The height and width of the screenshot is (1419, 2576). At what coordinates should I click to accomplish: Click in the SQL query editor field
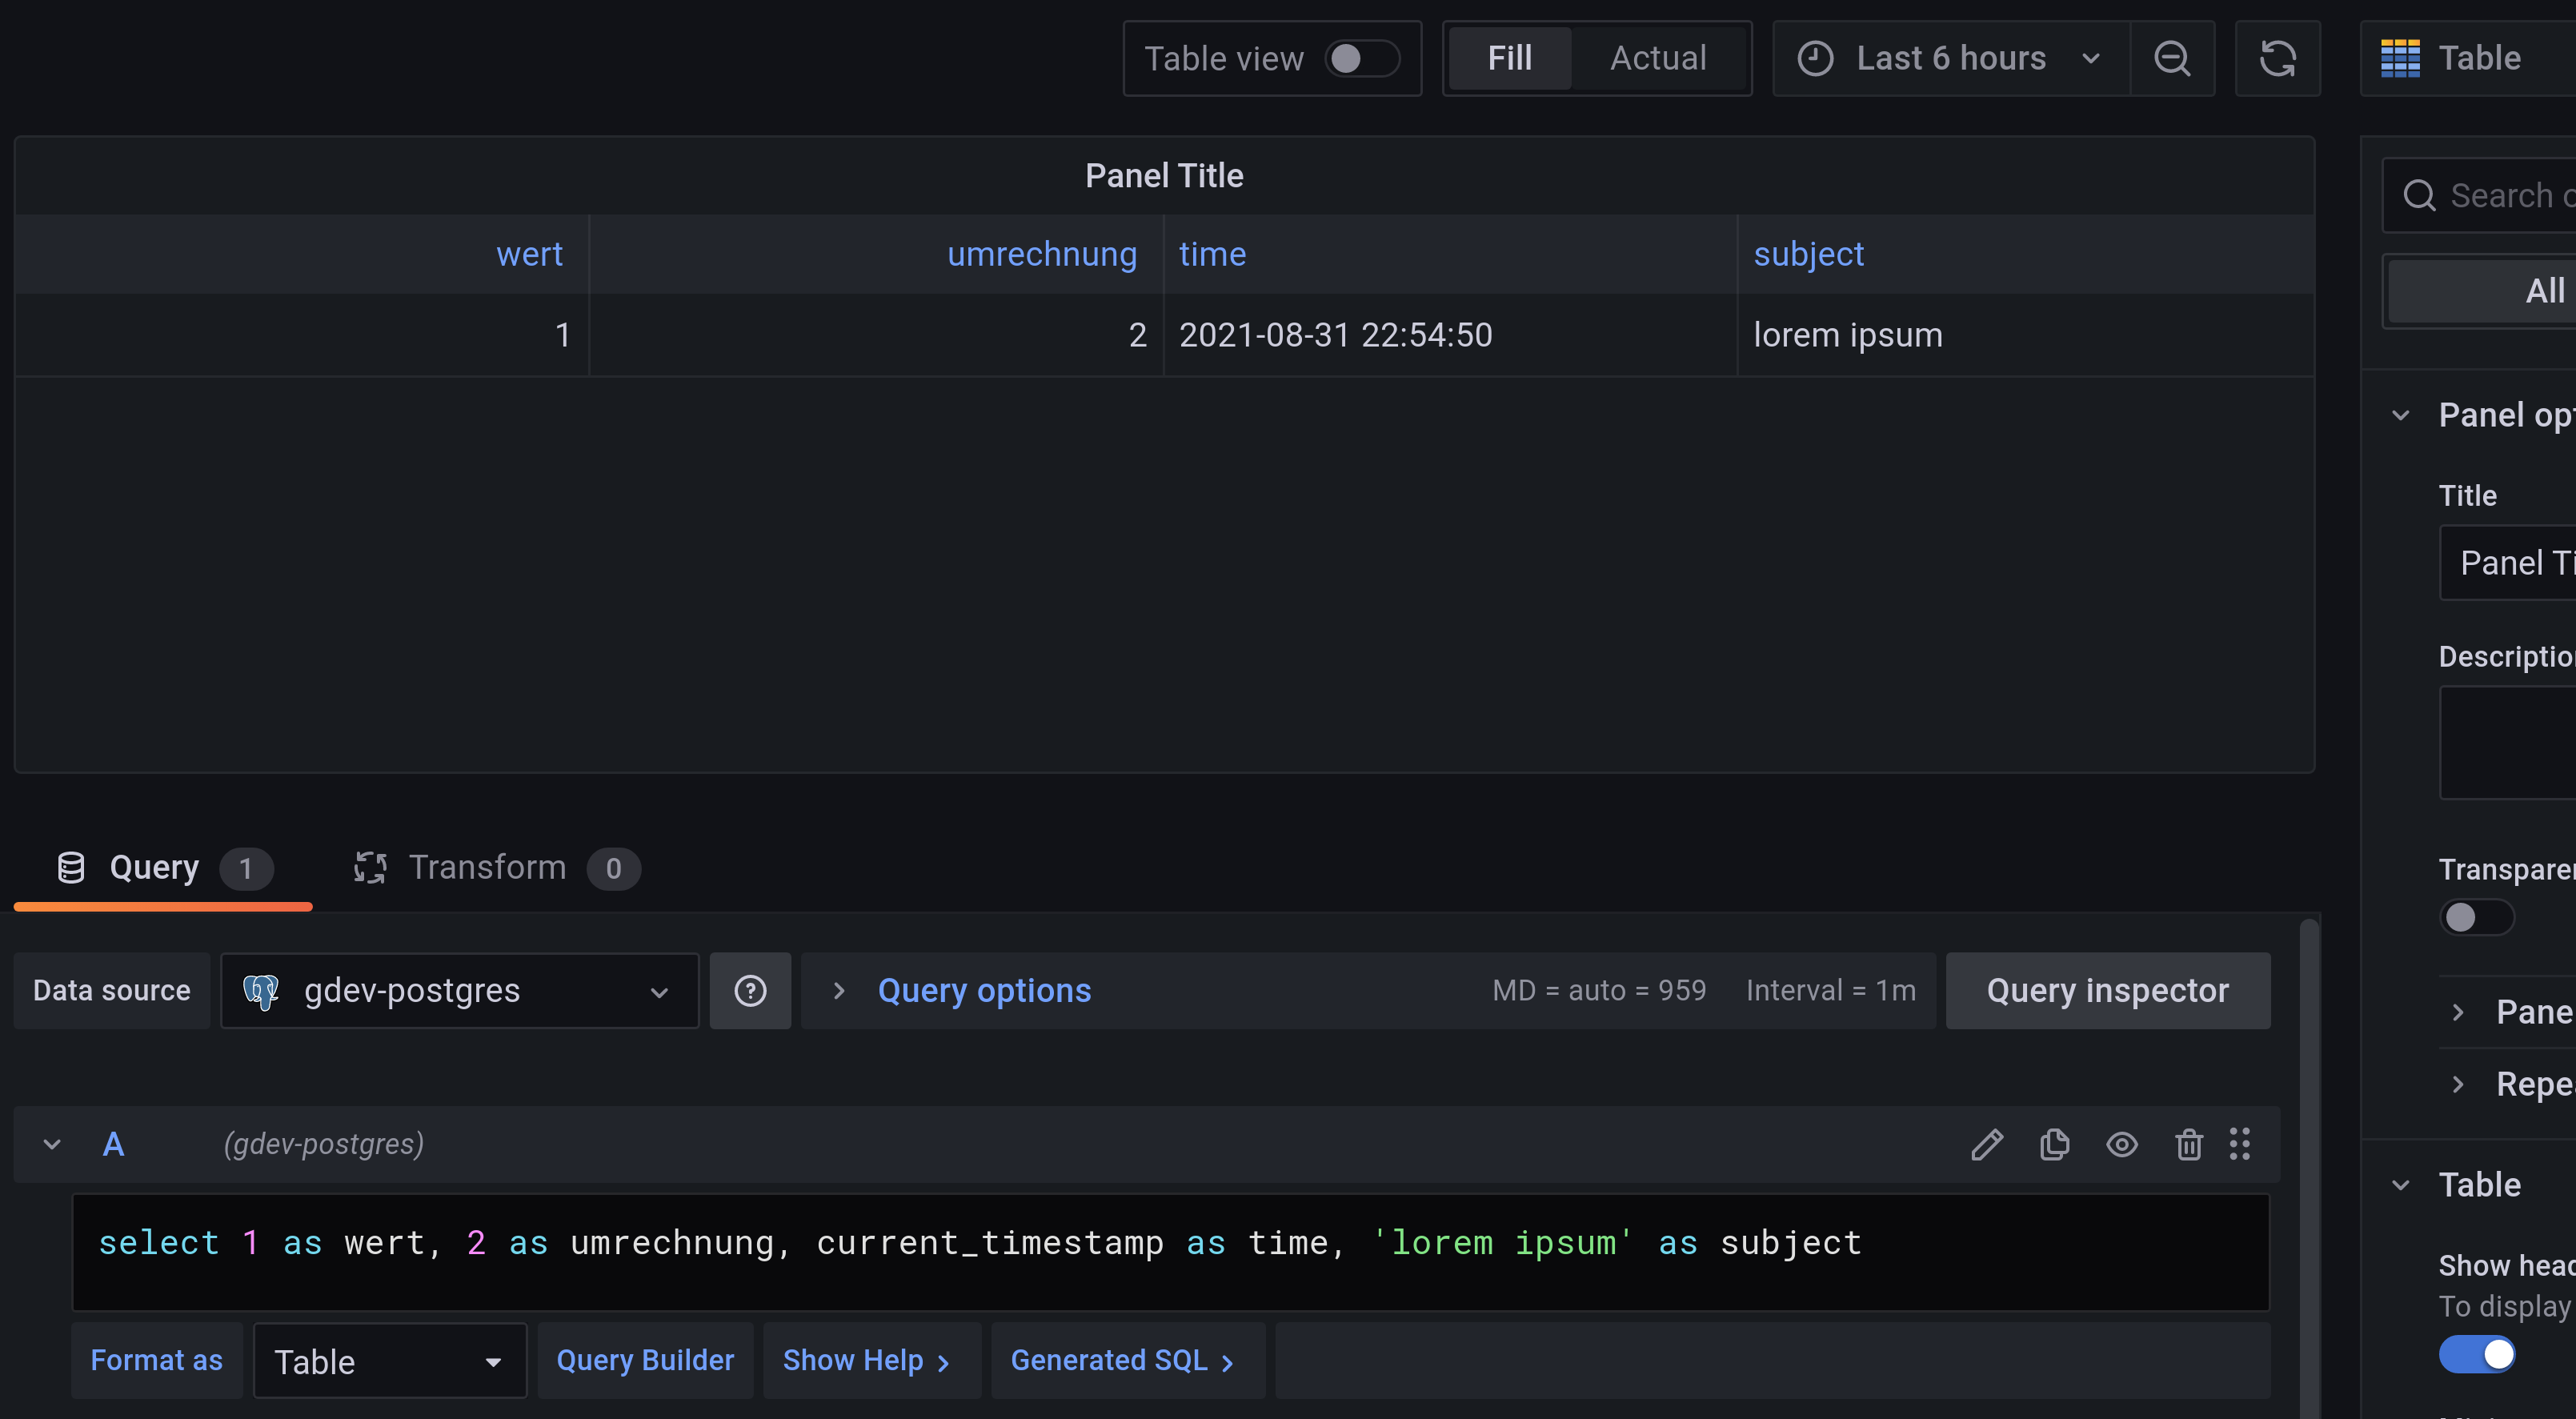1170,1251
